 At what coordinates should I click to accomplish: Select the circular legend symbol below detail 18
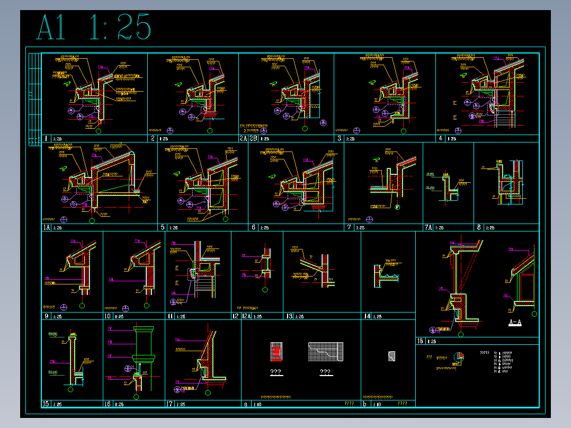click(x=459, y=358)
